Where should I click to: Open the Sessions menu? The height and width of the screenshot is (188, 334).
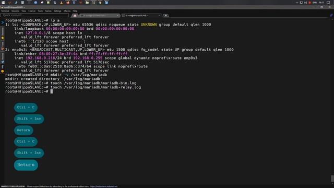[x=15, y=11]
